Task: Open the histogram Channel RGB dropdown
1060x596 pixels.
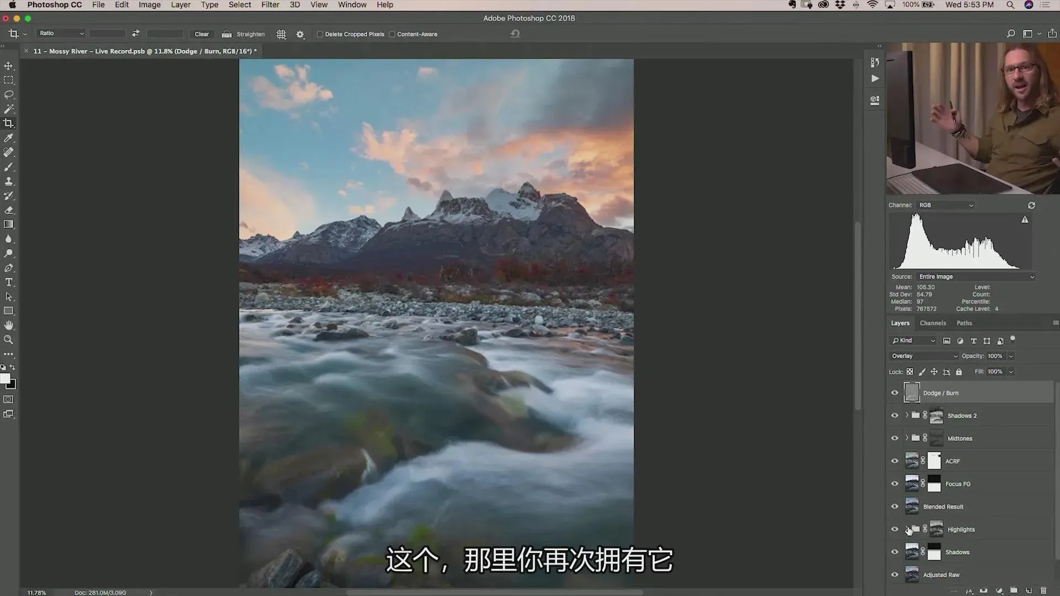Action: pyautogui.click(x=946, y=205)
